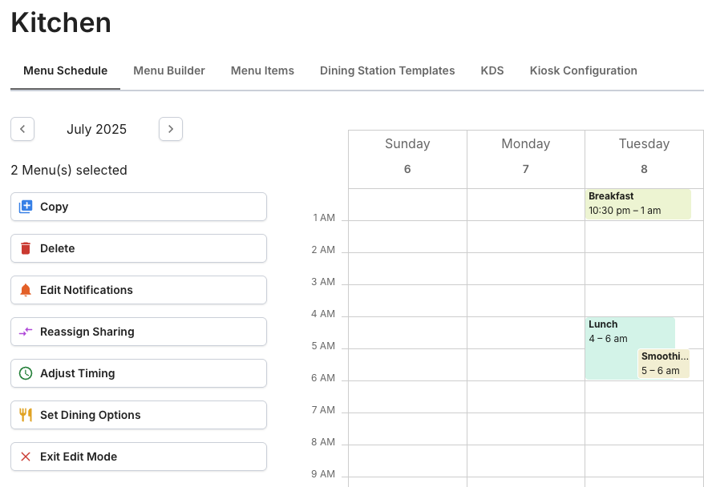The height and width of the screenshot is (487, 704).
Task: Select Set Dining Options
Action: pos(139,415)
